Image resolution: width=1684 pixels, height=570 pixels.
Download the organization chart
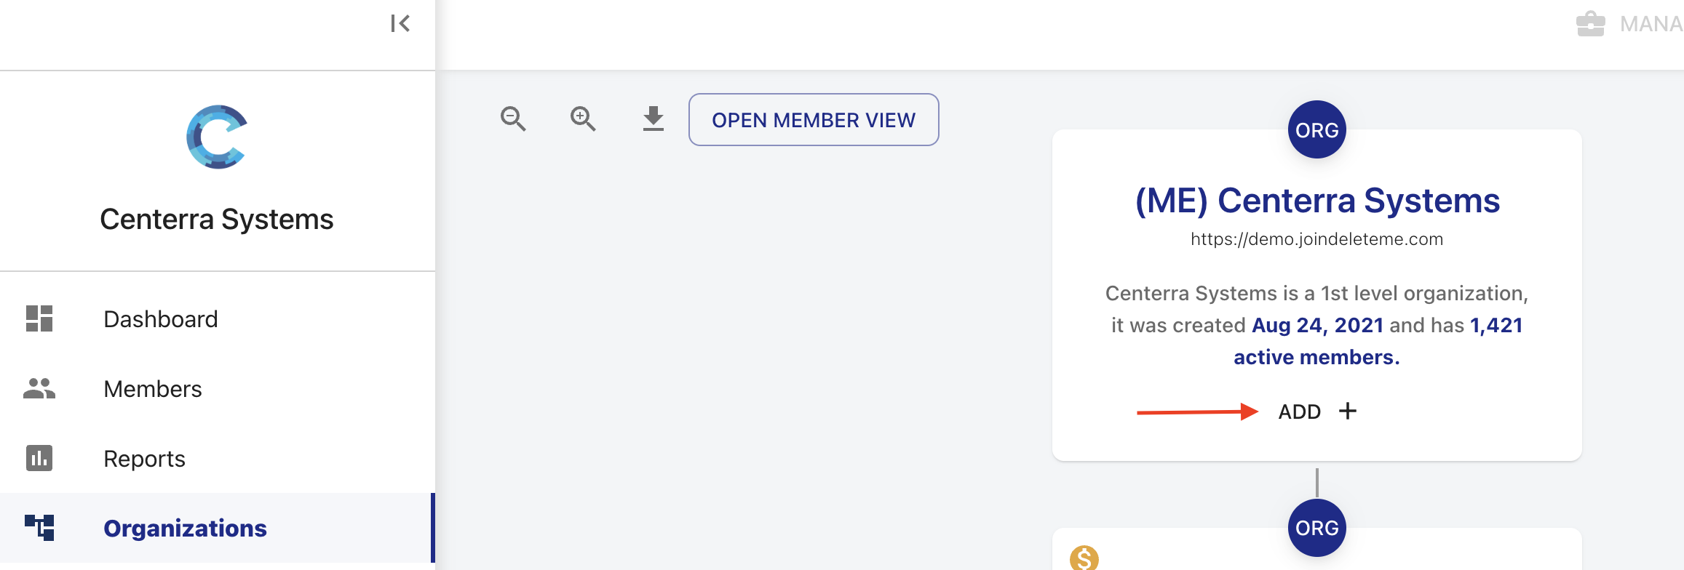[654, 119]
